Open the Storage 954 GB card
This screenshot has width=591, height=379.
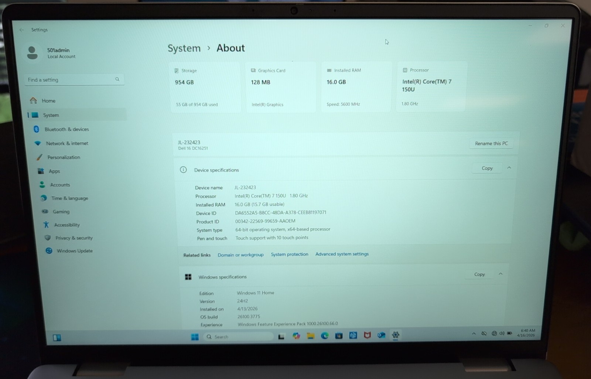205,87
